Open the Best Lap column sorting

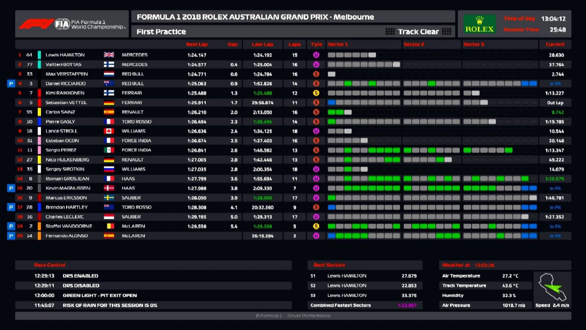[x=197, y=44]
